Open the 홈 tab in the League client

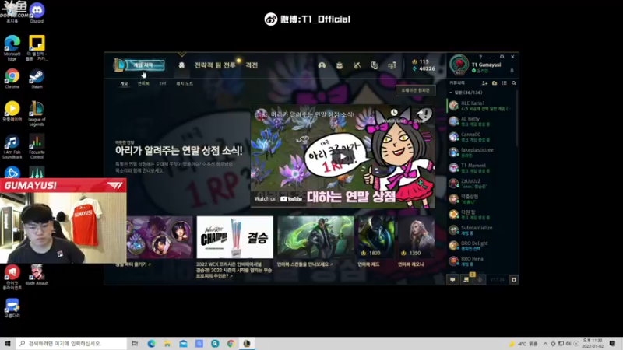pyautogui.click(x=181, y=65)
